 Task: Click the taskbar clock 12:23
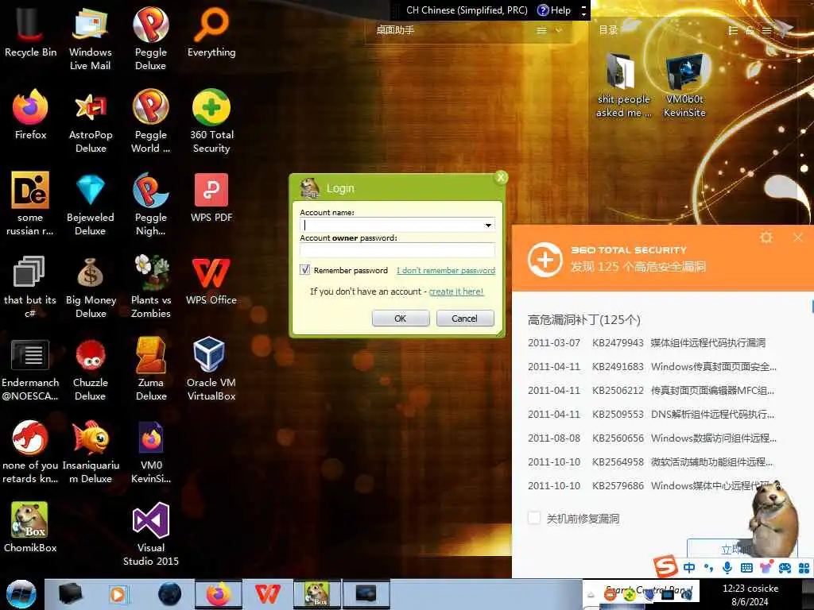click(x=750, y=595)
